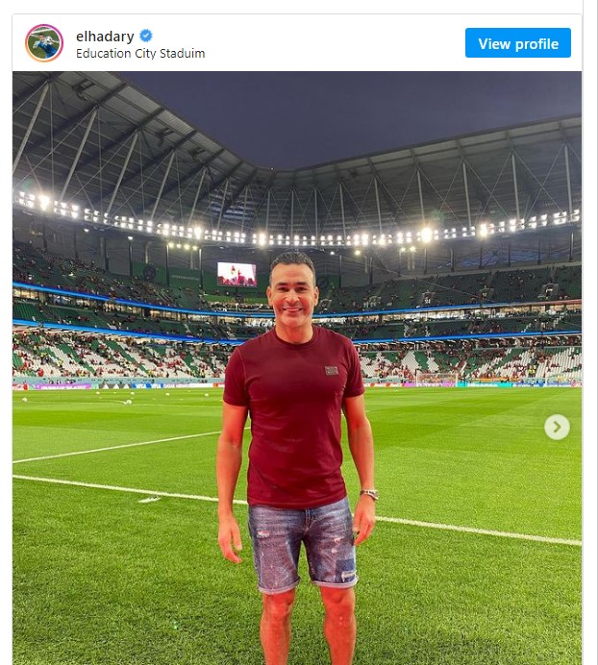The width and height of the screenshot is (598, 665).
Task: Open the elhadary username link
Action: 105,37
